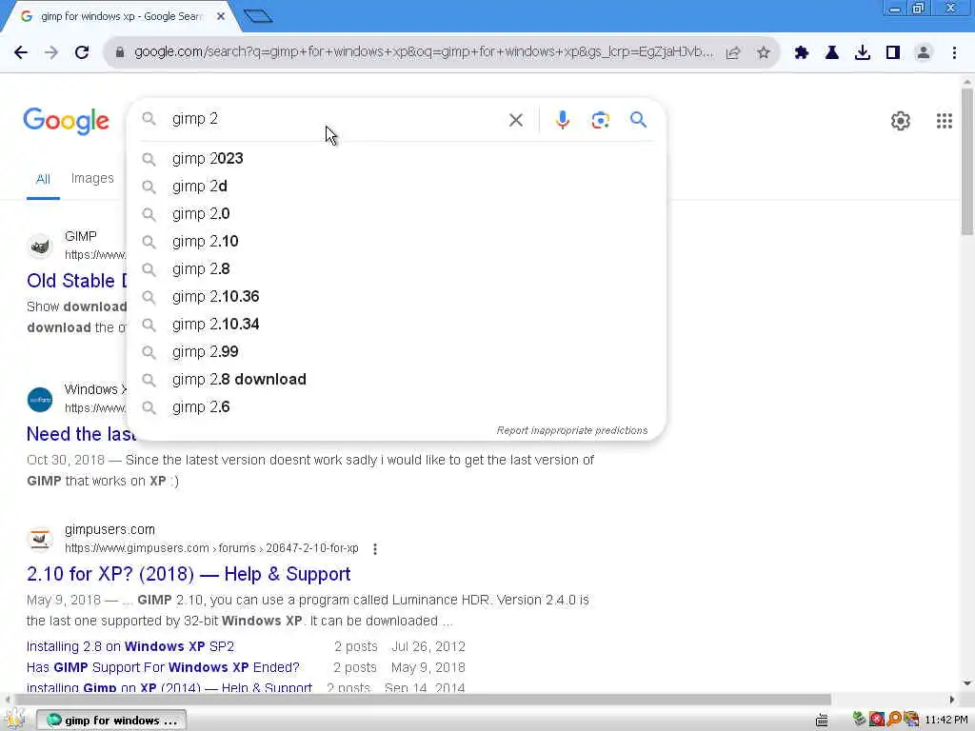Click the padlock site info icon
Viewport: 975px width, 731px height.
pyautogui.click(x=120, y=53)
